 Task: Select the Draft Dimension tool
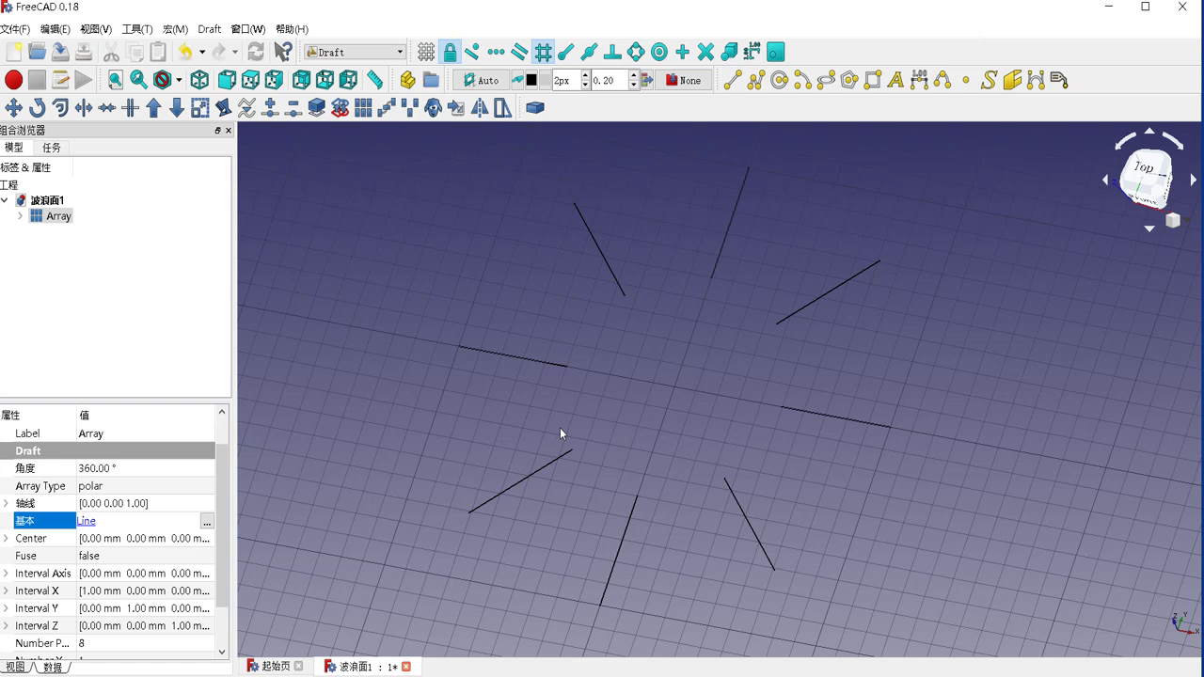[919, 80]
